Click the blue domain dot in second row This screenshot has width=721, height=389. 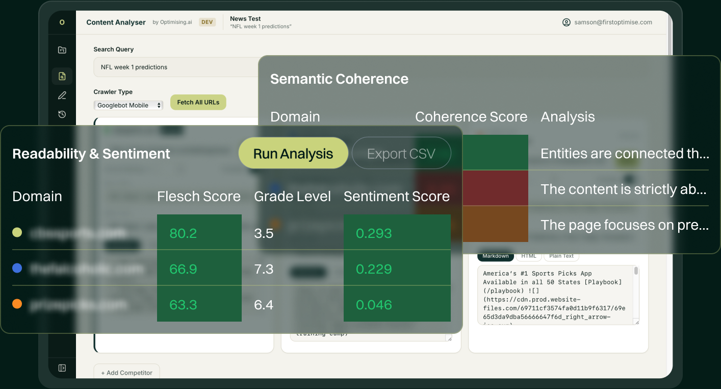[x=17, y=268]
